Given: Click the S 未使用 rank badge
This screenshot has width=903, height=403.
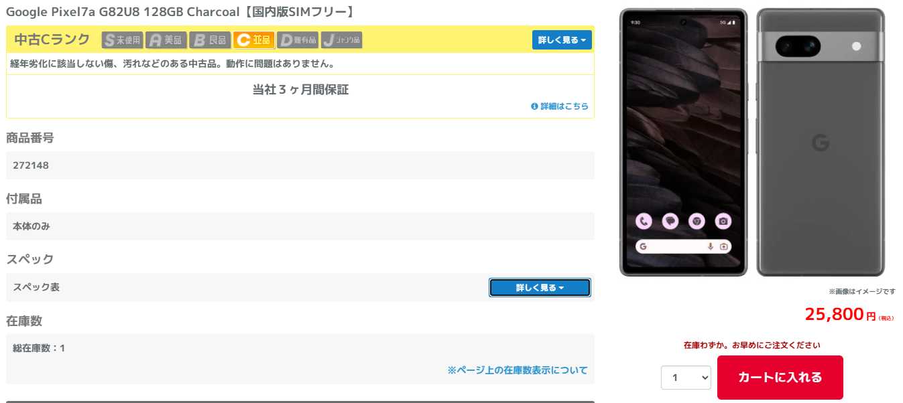Looking at the screenshot, I should (x=122, y=40).
